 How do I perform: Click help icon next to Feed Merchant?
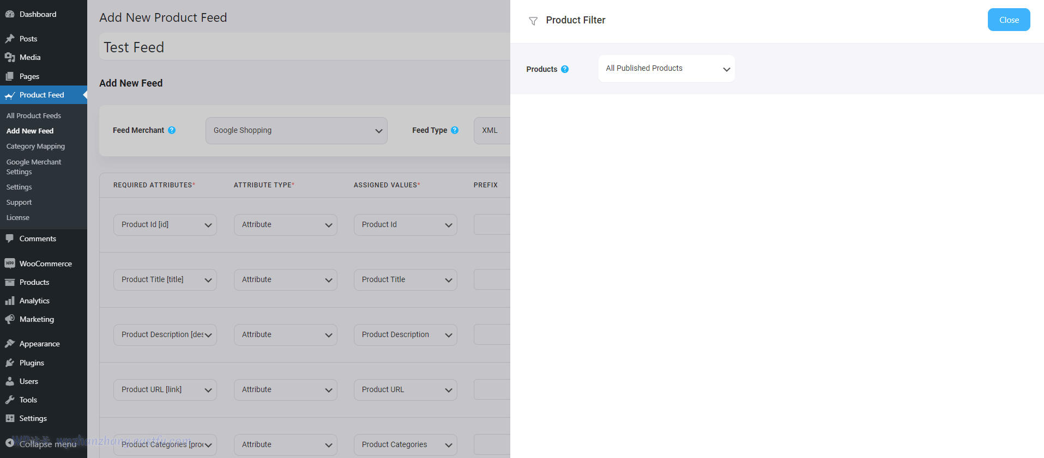pyautogui.click(x=172, y=130)
